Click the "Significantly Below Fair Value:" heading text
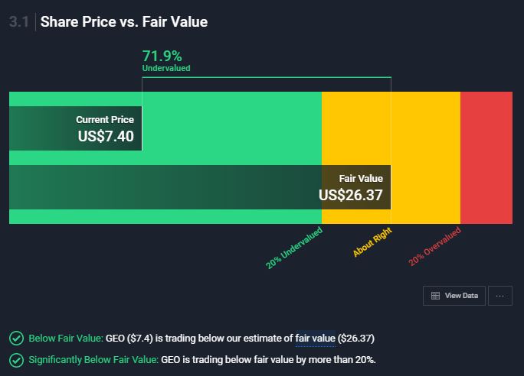 pyautogui.click(x=93, y=359)
